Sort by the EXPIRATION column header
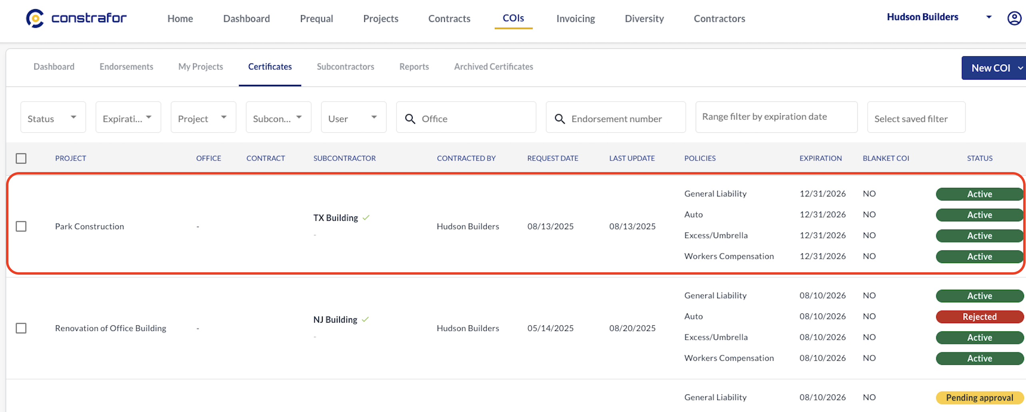Viewport: 1026px width, 412px height. (x=820, y=158)
